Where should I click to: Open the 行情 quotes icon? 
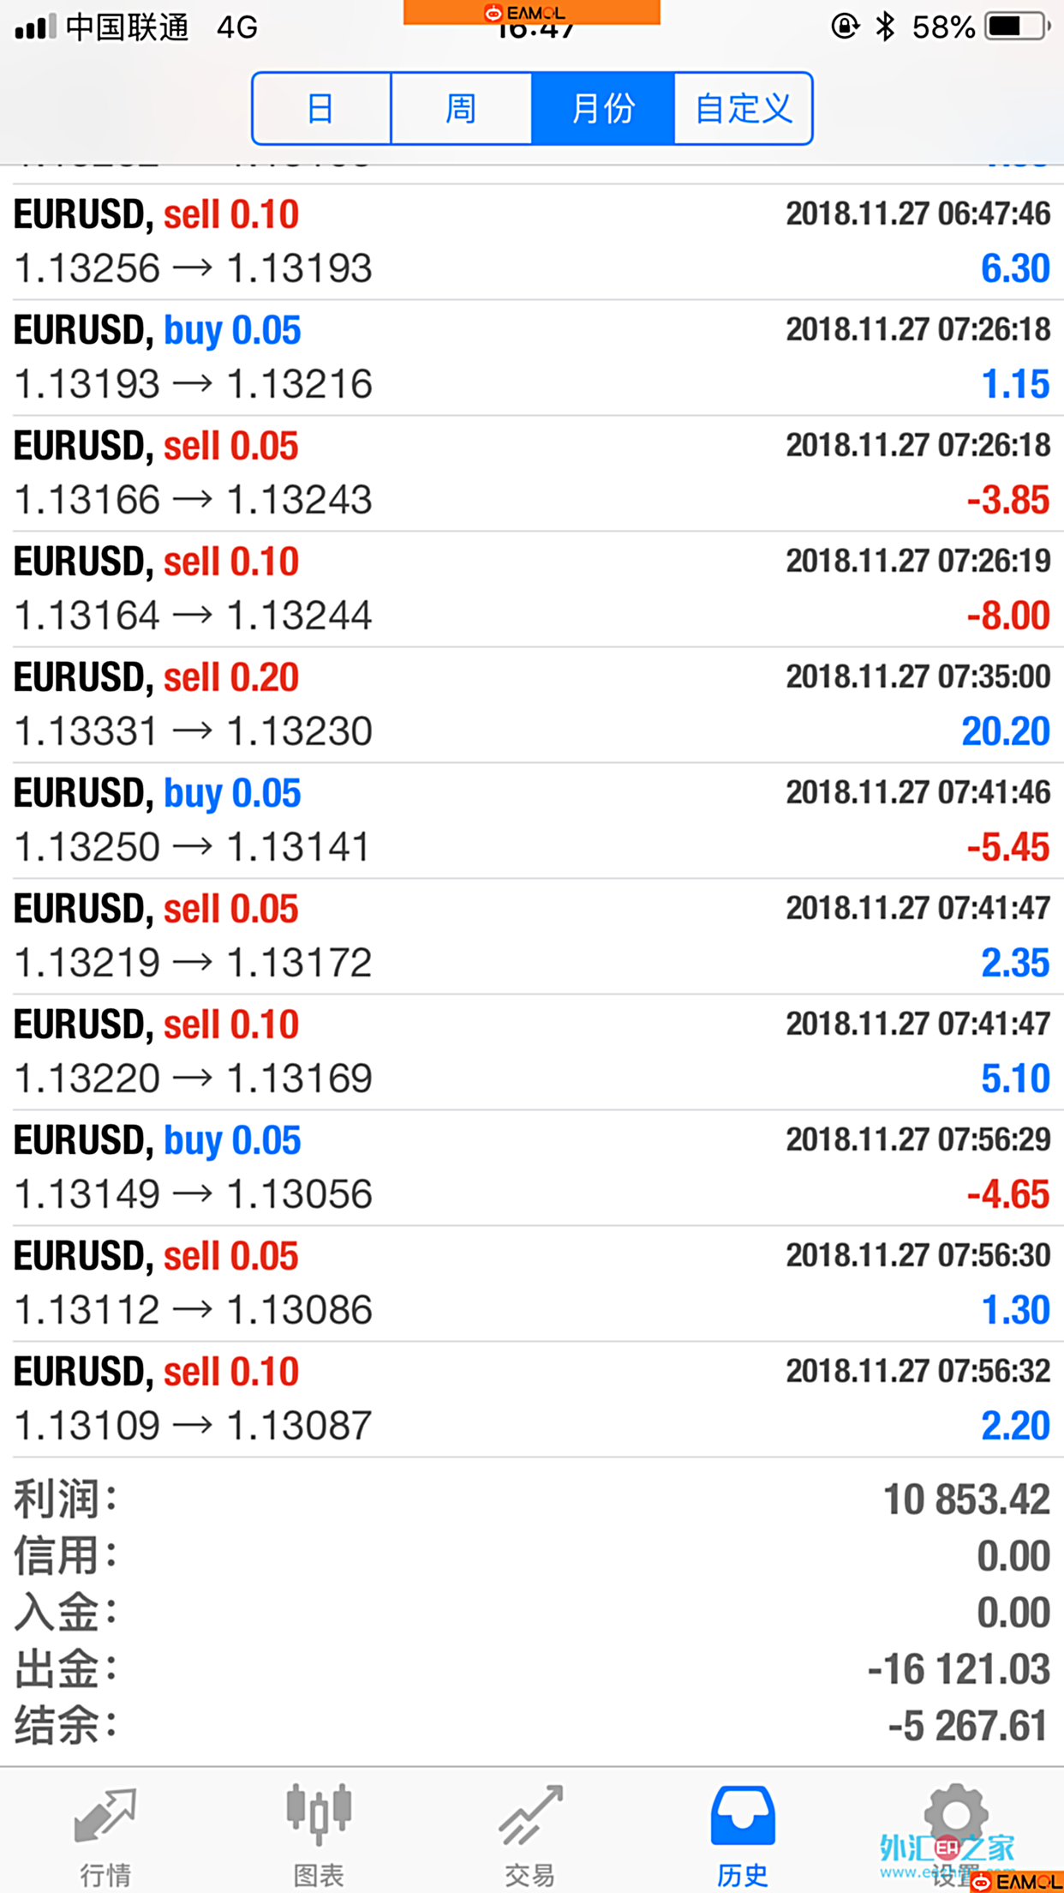click(x=105, y=1817)
